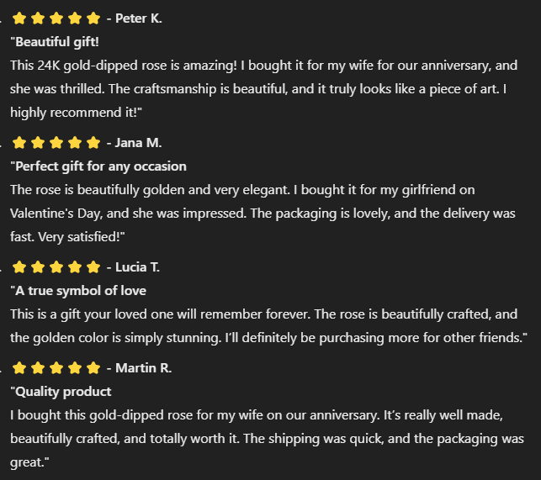Click the sentence "the golden color is simply stunning"

pos(115,338)
